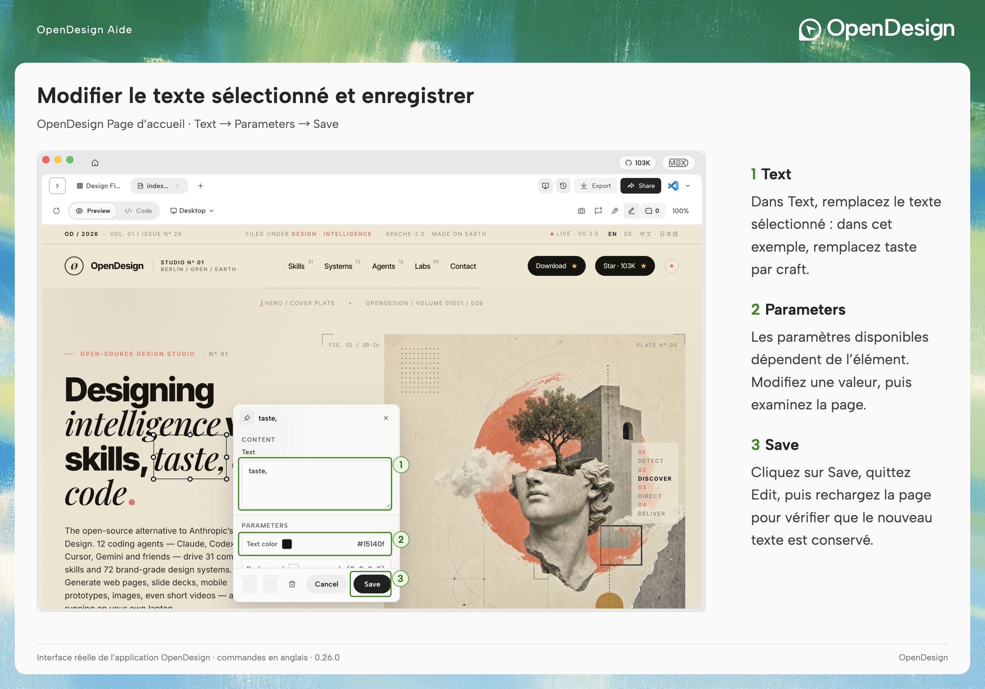Click the home icon in title bar
985x689 pixels.
click(x=95, y=162)
